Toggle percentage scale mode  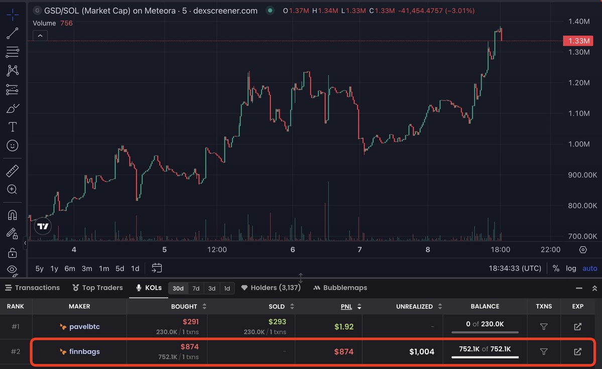pyautogui.click(x=555, y=268)
